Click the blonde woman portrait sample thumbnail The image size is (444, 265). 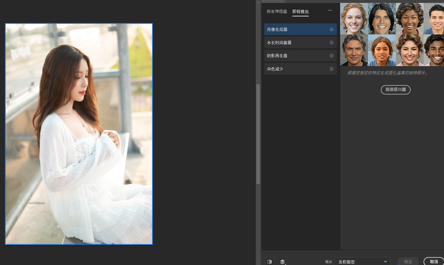(x=354, y=19)
